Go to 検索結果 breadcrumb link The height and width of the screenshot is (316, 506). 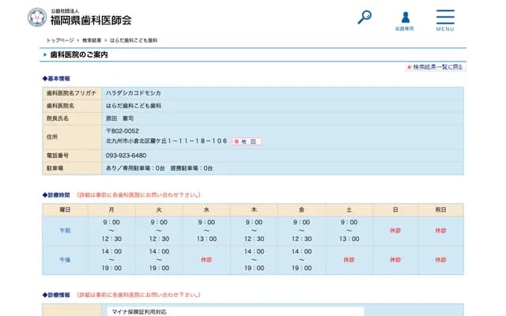click(x=92, y=39)
